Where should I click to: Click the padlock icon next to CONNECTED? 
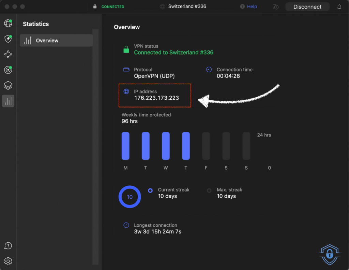[x=95, y=6]
